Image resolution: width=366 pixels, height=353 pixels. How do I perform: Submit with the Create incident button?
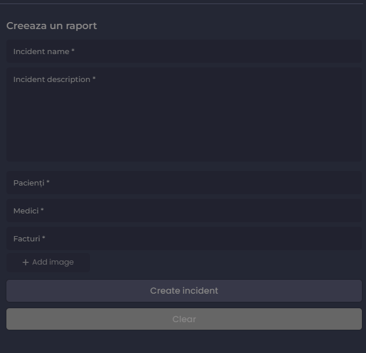(x=184, y=291)
